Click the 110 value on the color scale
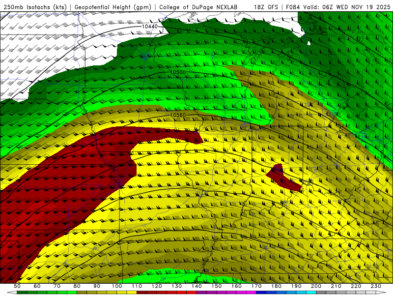 (137, 286)
